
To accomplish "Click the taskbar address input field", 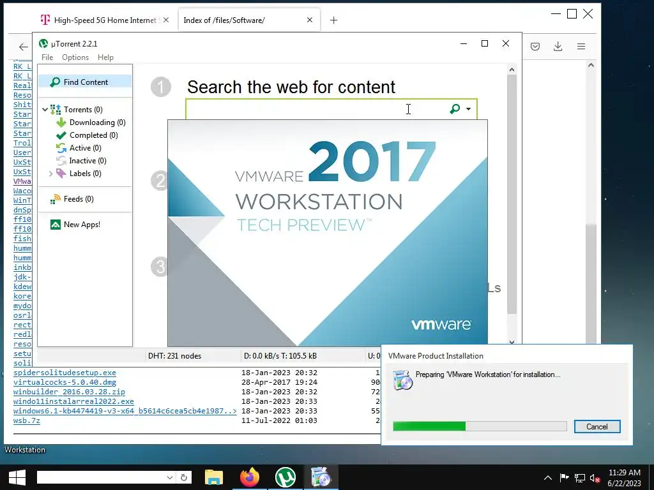I will click(x=100, y=477).
